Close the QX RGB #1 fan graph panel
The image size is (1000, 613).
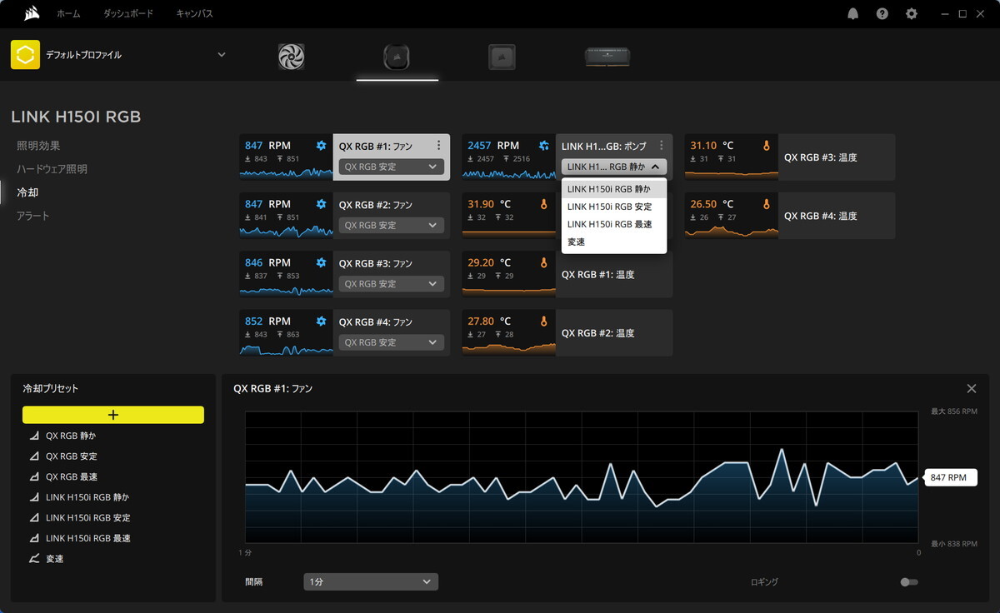point(972,389)
